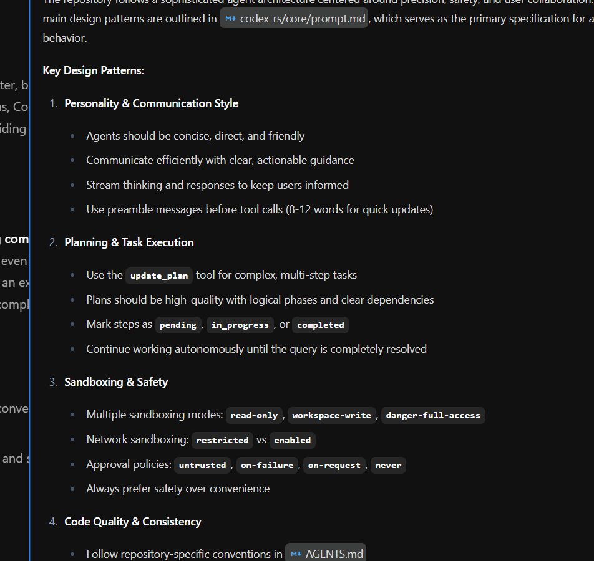Click the enabled network sandboxing tag
This screenshot has width=594, height=561.
point(292,440)
